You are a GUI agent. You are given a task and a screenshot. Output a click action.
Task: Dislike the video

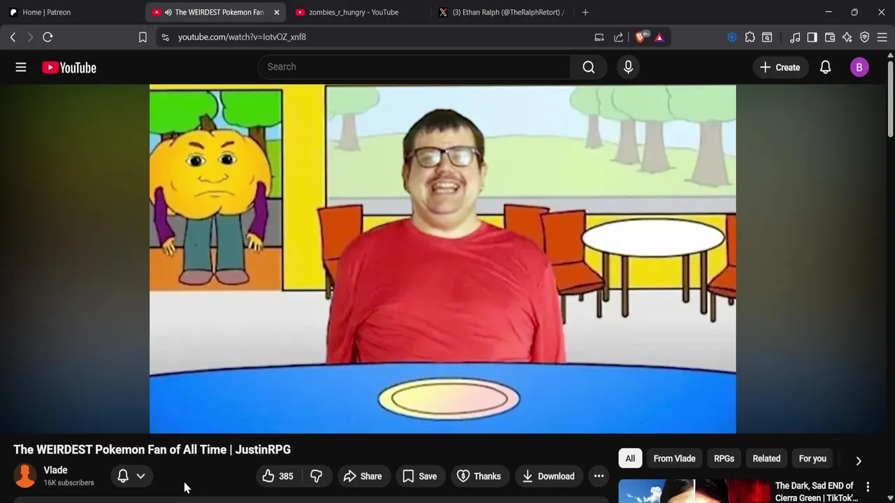[316, 476]
